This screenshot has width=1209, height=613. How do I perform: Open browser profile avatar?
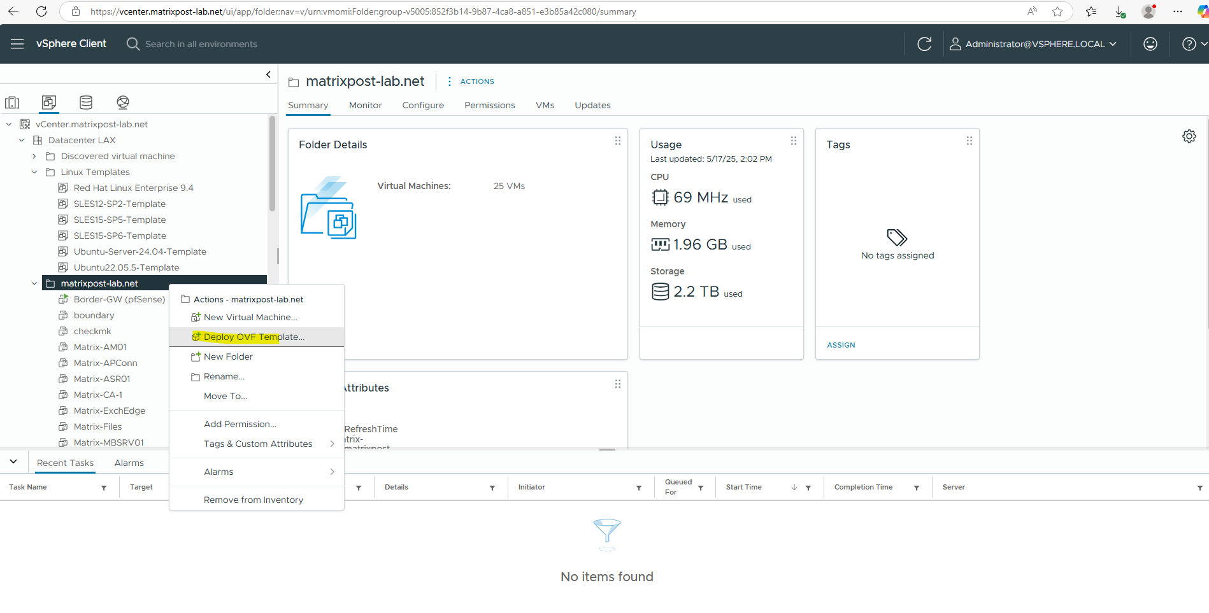point(1149,11)
